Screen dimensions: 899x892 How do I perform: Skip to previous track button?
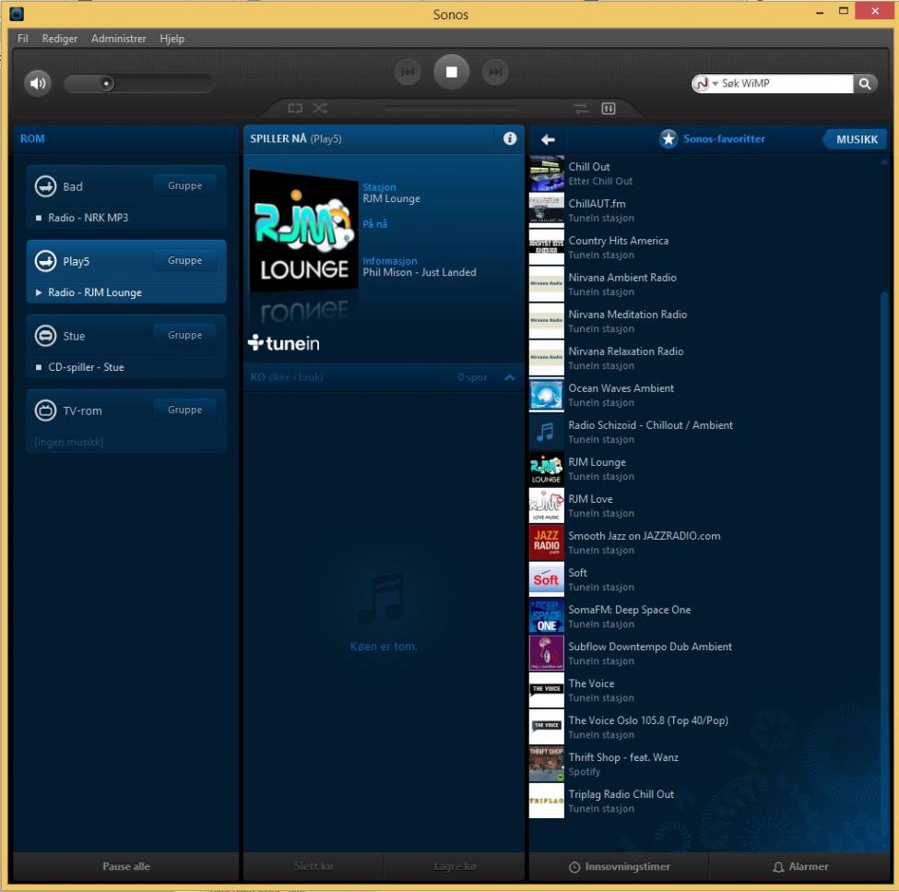(x=408, y=72)
